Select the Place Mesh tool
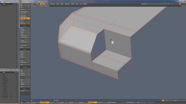 (25, 63)
